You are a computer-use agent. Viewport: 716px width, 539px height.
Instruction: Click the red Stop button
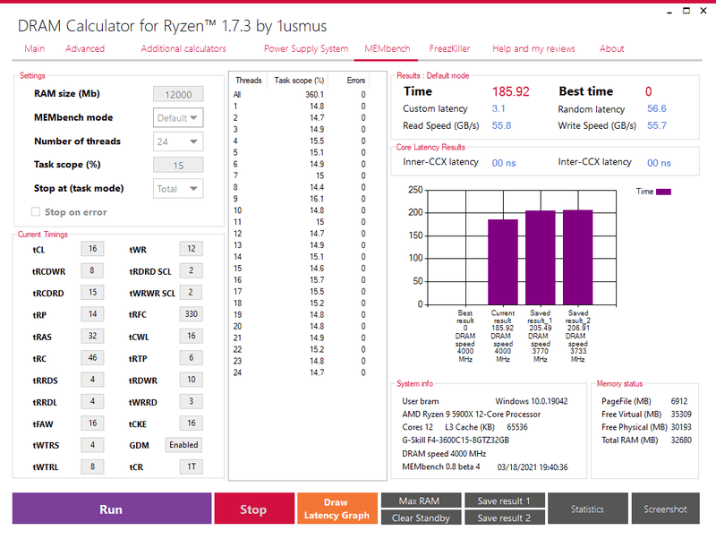pos(254,509)
